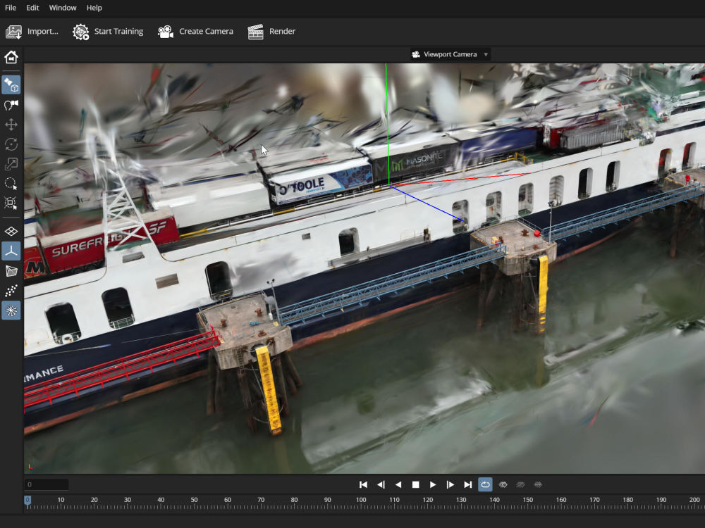Select the orbit navigation mode icon
This screenshot has height=528, width=705.
[11, 85]
